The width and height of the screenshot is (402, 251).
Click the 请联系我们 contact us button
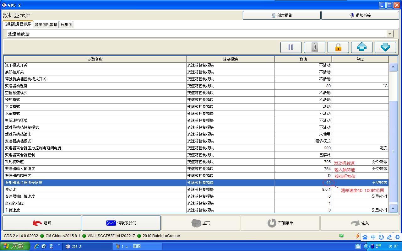point(121,223)
